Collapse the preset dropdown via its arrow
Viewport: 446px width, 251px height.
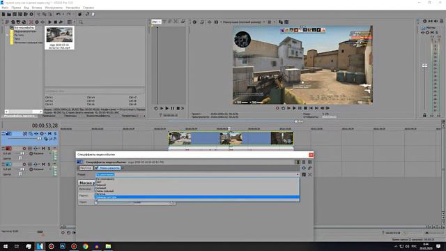(x=298, y=174)
